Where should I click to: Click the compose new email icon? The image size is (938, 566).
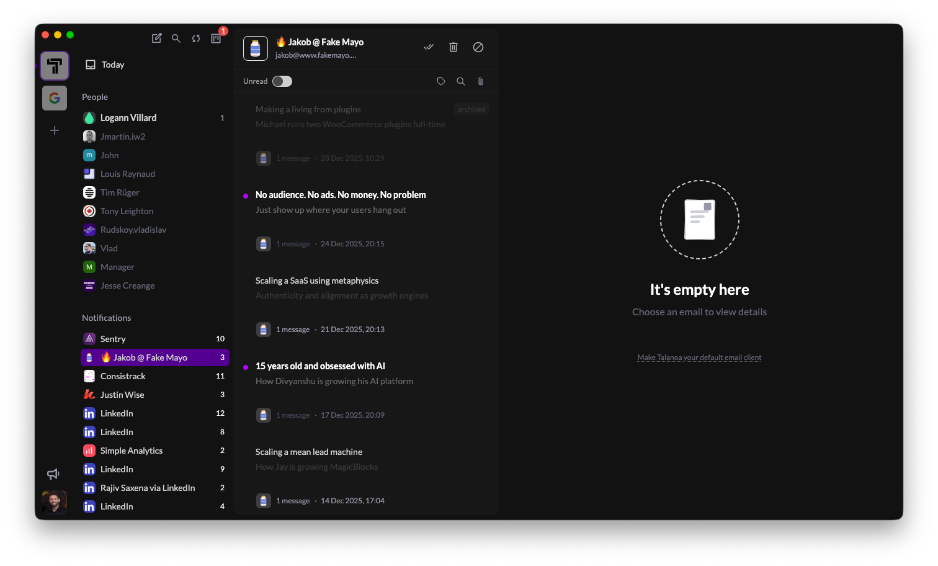click(x=156, y=38)
